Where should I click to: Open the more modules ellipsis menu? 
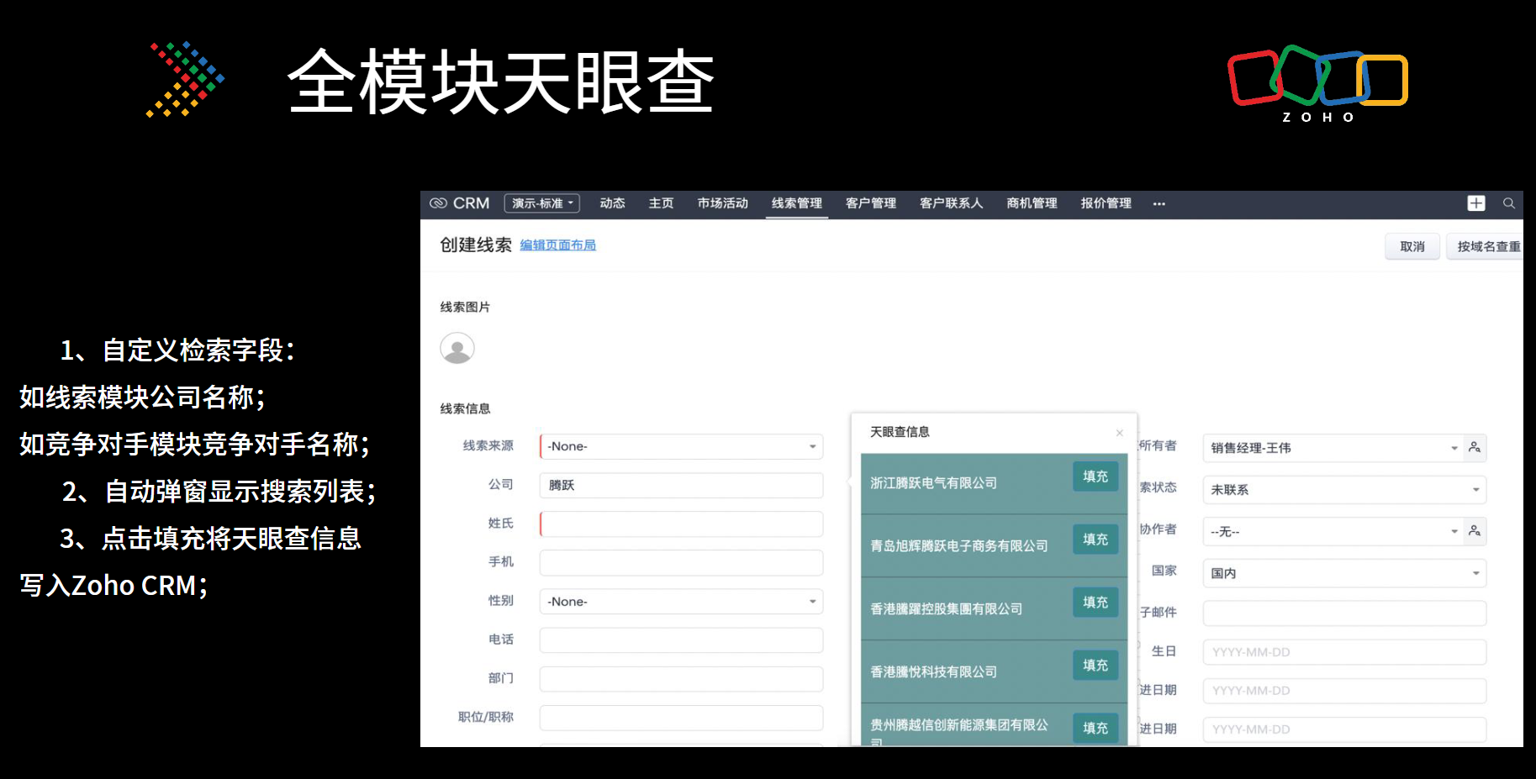pyautogui.click(x=1159, y=203)
